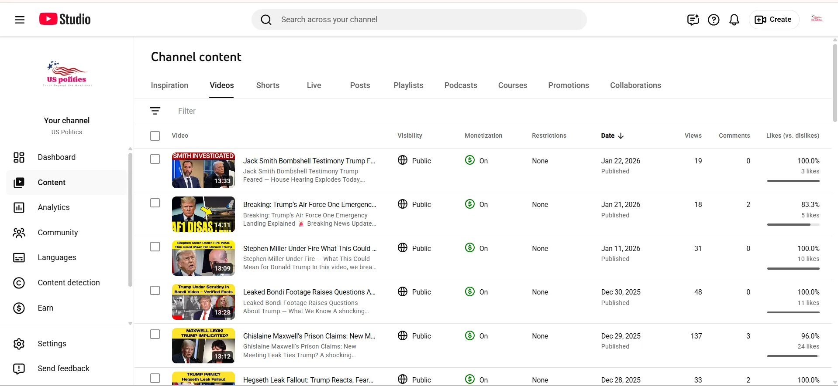This screenshot has height=386, width=838.
Task: Sort the table by Views column
Action: point(693,135)
